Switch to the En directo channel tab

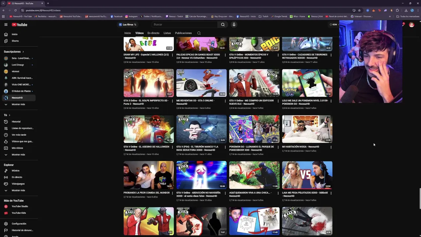click(153, 33)
